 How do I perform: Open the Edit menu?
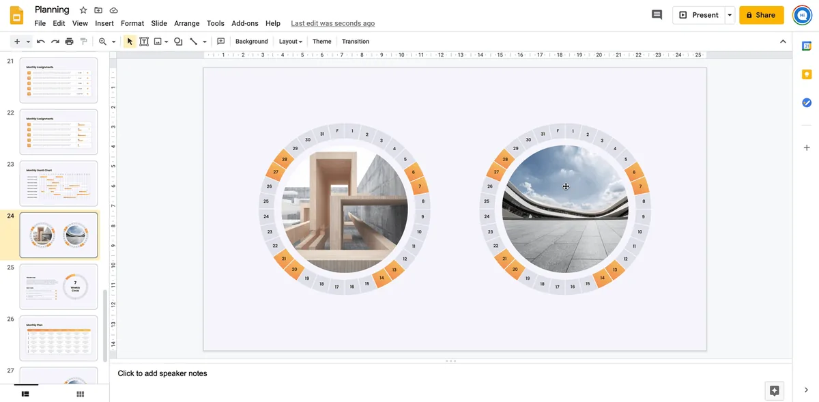click(x=59, y=23)
